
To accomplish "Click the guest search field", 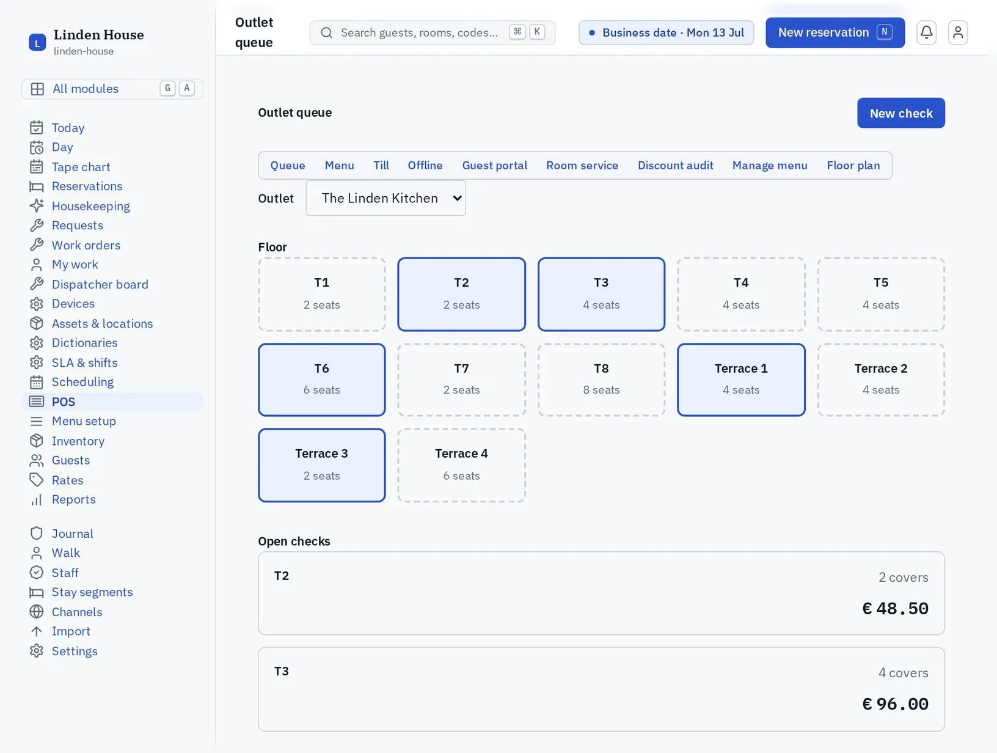I will (432, 32).
